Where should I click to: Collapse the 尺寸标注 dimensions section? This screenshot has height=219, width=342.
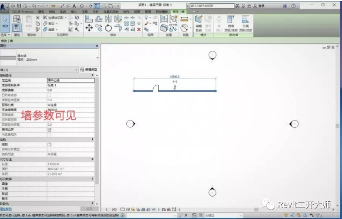point(92,159)
